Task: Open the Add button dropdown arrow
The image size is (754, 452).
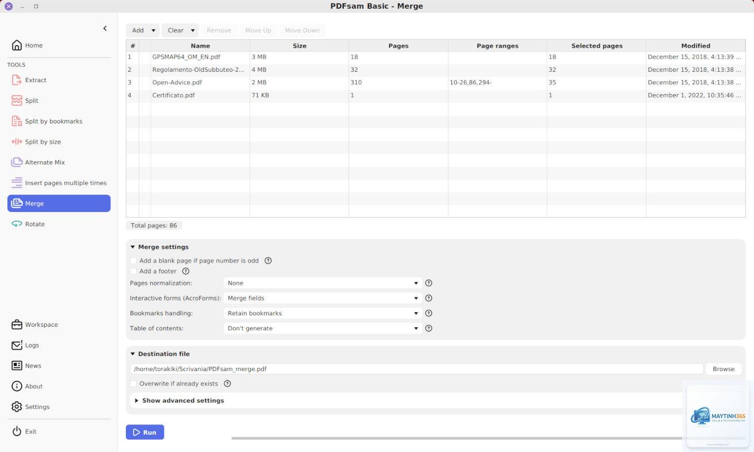Action: (154, 30)
